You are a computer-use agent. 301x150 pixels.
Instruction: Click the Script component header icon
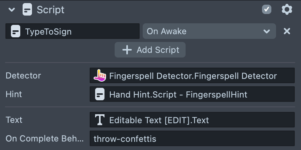(27, 10)
